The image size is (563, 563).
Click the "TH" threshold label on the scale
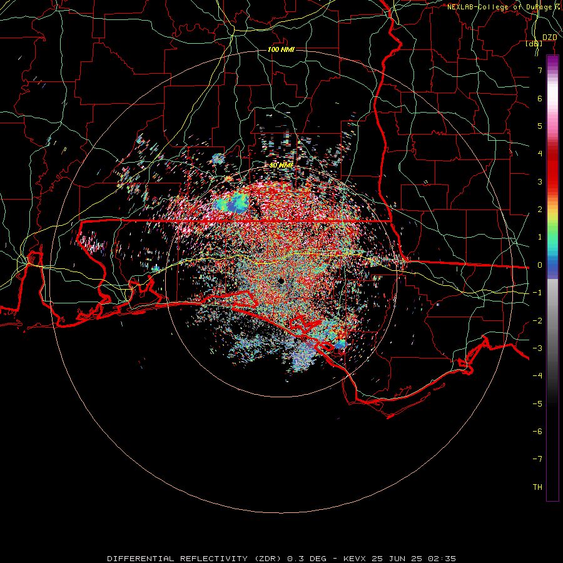click(x=537, y=487)
